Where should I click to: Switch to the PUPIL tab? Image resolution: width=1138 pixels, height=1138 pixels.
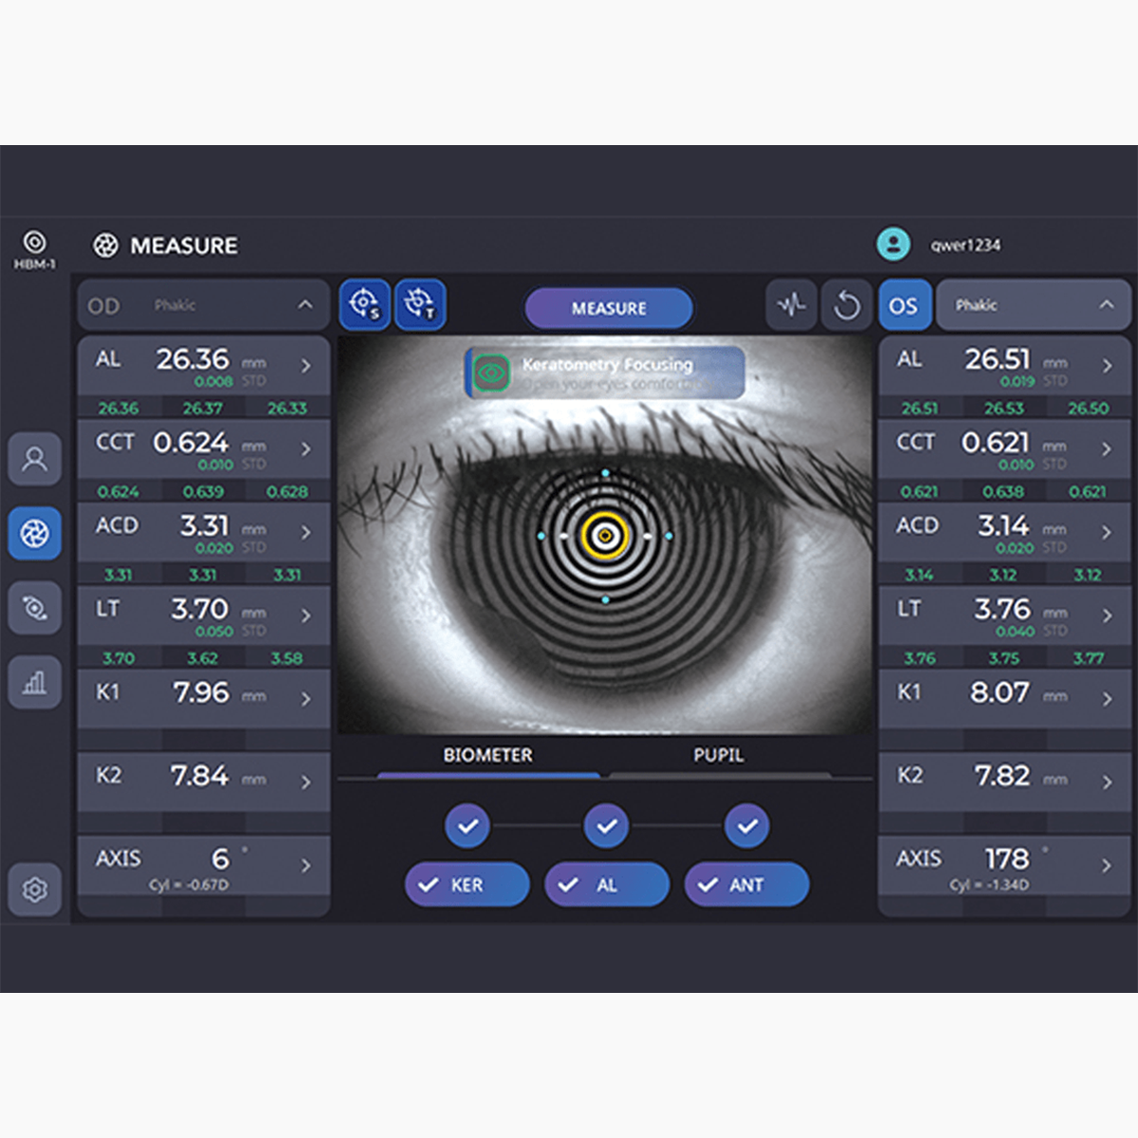coord(719,756)
